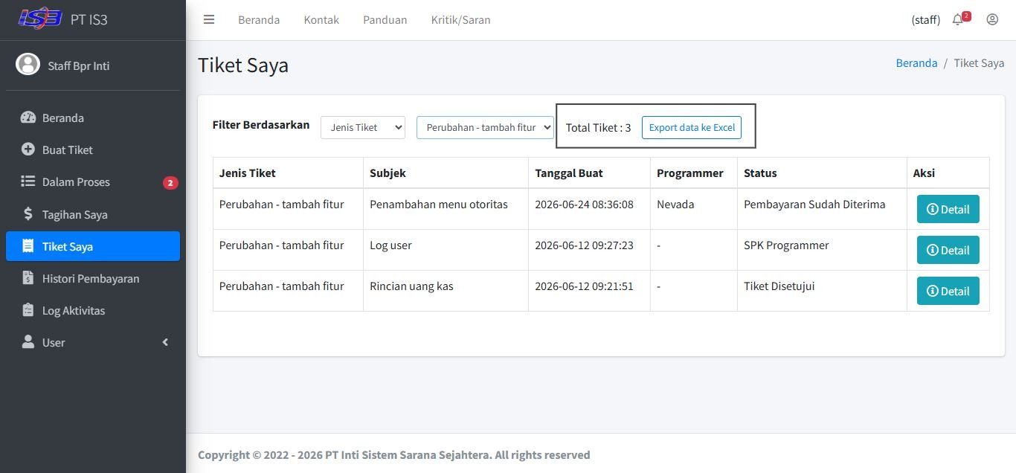Expand the User menu chevron
Viewport: 1016px width, 473px height.
pyautogui.click(x=165, y=342)
